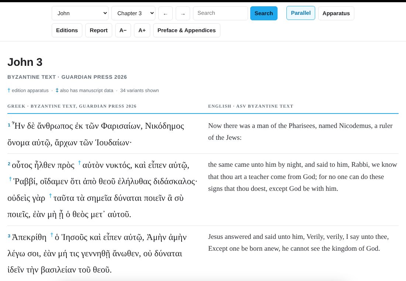The image size is (406, 281).
Task: Toggle the Apparatus view
Action: pyautogui.click(x=336, y=13)
